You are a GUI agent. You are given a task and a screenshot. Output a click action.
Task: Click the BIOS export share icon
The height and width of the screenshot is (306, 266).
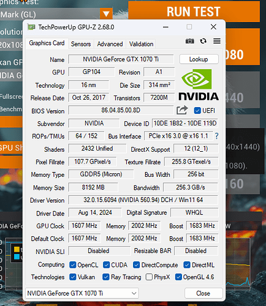coord(182,110)
